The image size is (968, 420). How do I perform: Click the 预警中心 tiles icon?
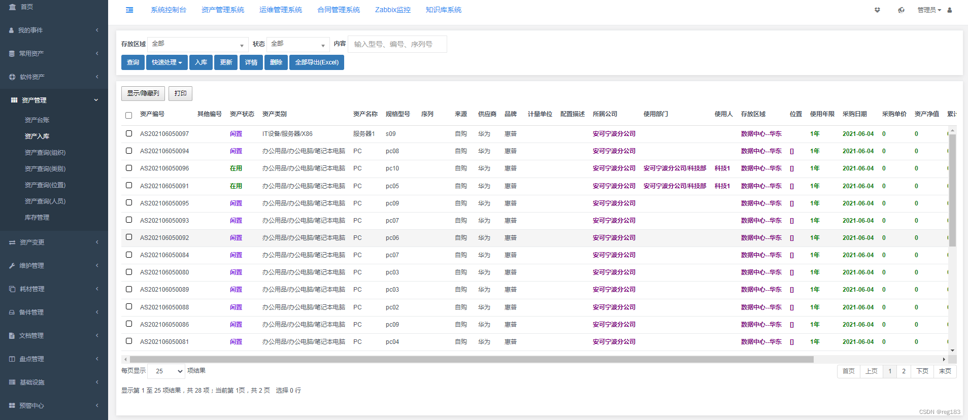click(12, 406)
